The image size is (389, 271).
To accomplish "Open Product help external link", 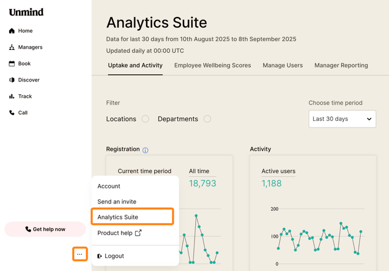I will coord(119,233).
